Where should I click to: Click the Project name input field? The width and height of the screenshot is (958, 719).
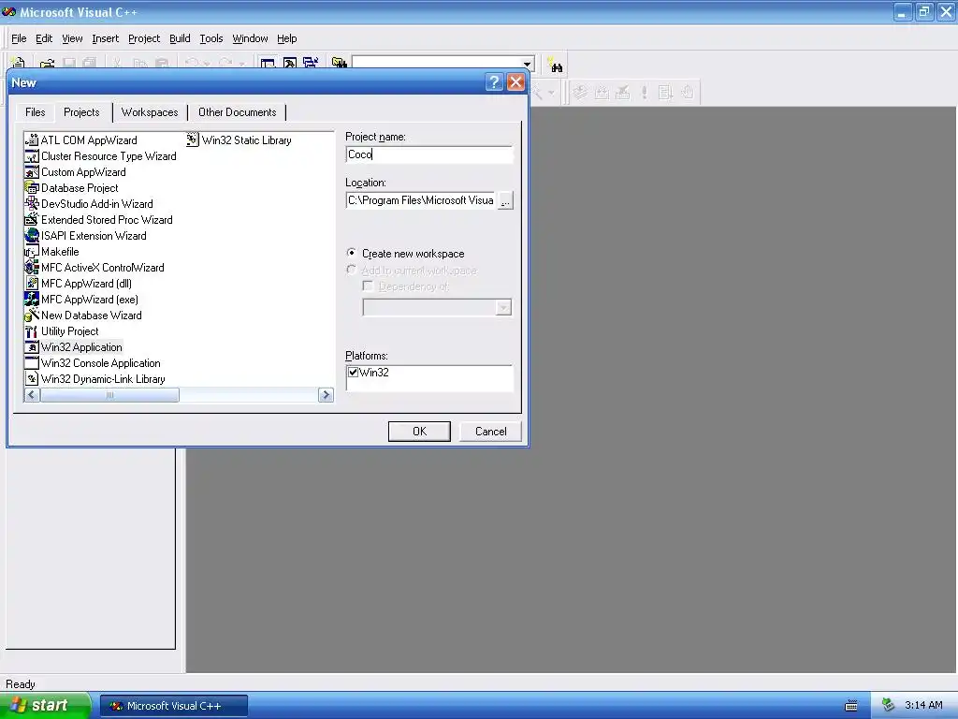tap(428, 154)
